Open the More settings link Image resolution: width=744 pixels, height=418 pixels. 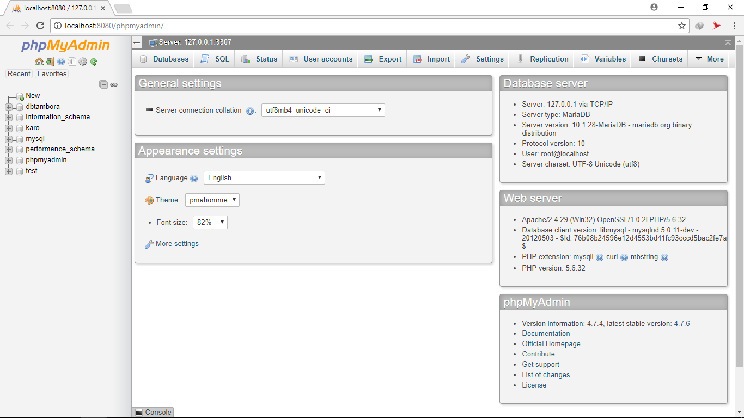(177, 244)
